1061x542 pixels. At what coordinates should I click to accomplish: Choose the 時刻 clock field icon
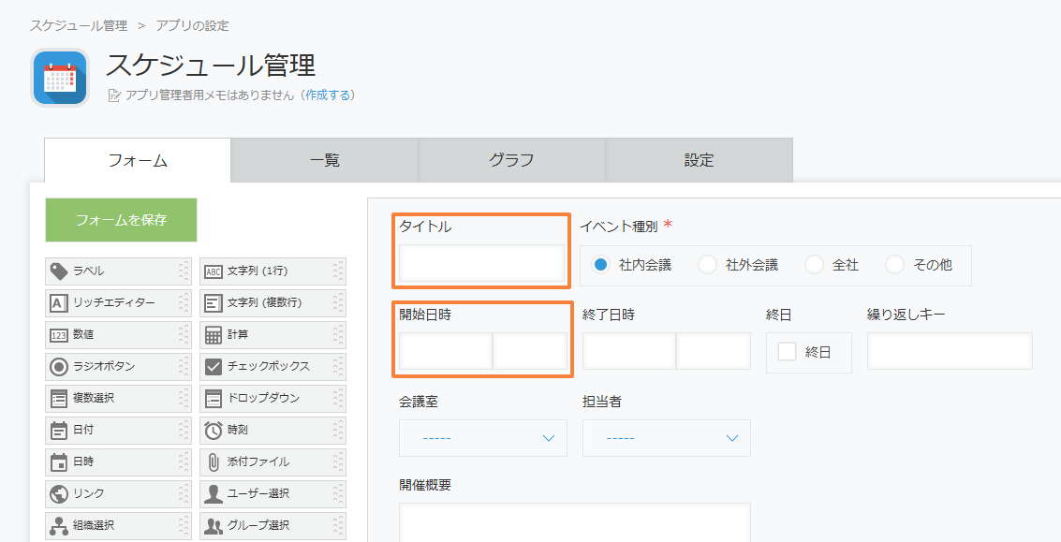click(214, 431)
